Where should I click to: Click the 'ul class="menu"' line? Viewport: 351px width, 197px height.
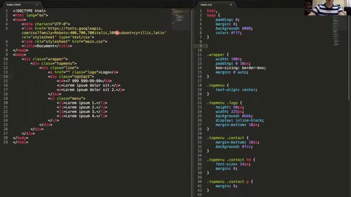67,99
